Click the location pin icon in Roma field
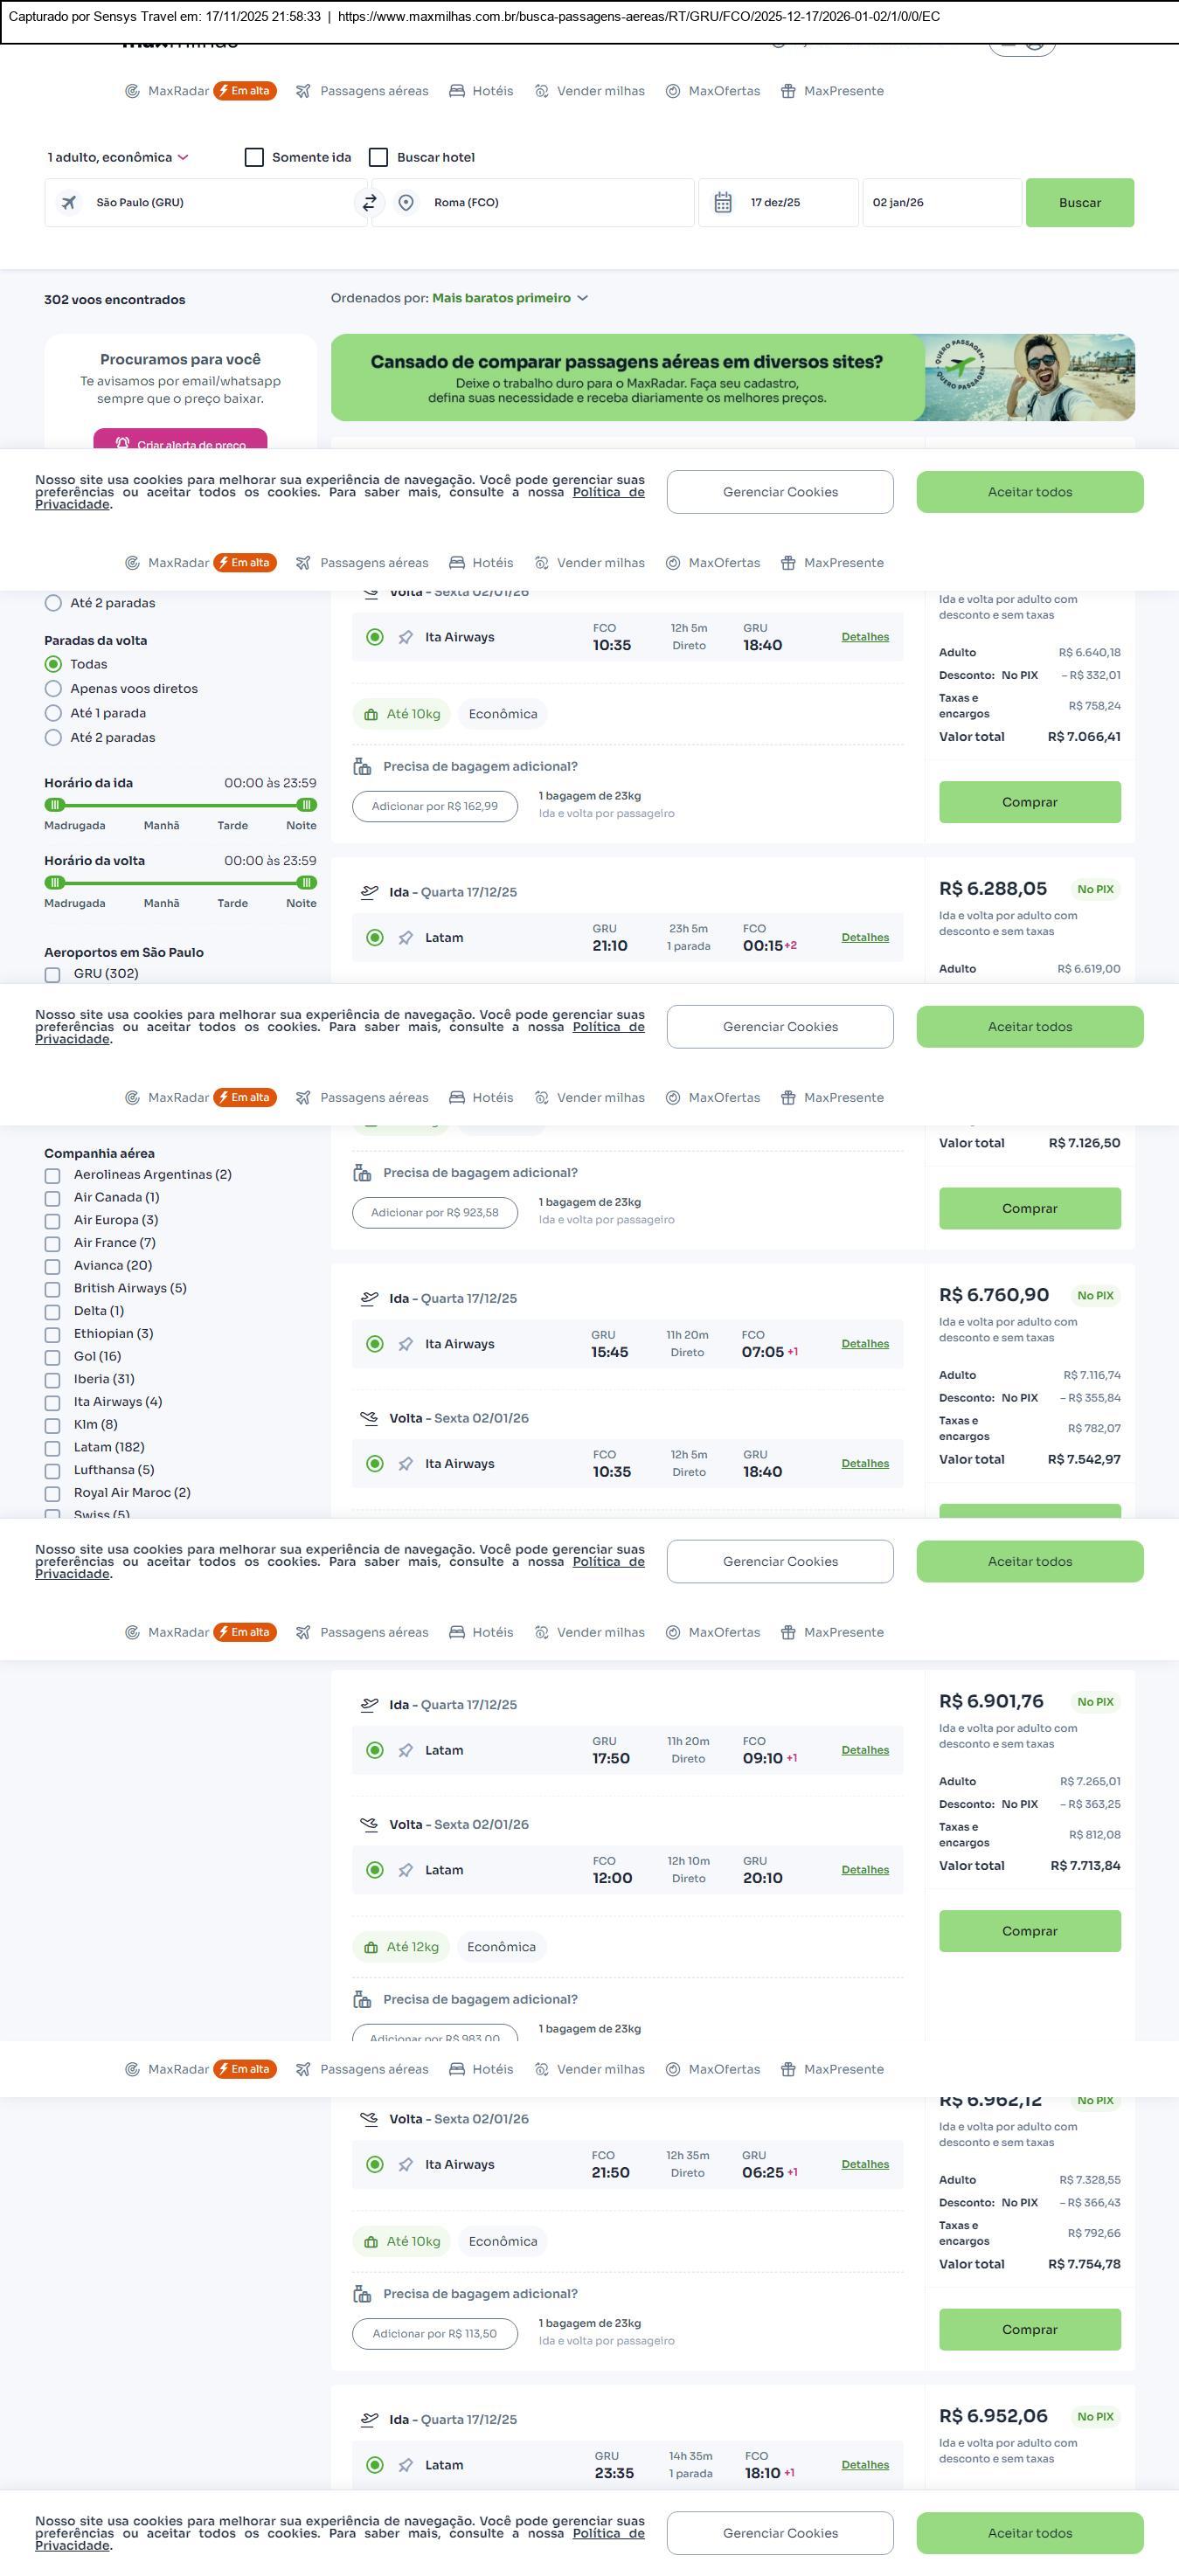This screenshot has width=1179, height=2576. point(406,202)
